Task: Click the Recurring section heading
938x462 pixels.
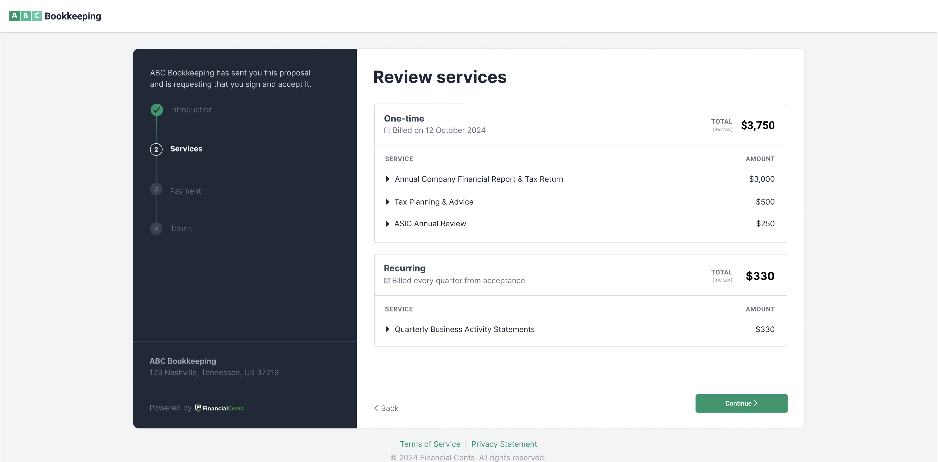Action: (405, 269)
